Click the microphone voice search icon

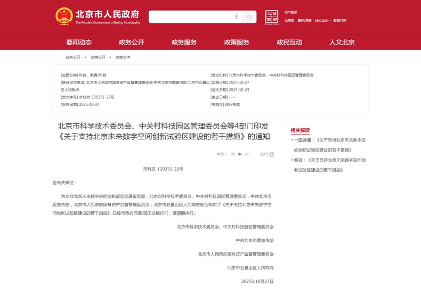[x=237, y=17]
